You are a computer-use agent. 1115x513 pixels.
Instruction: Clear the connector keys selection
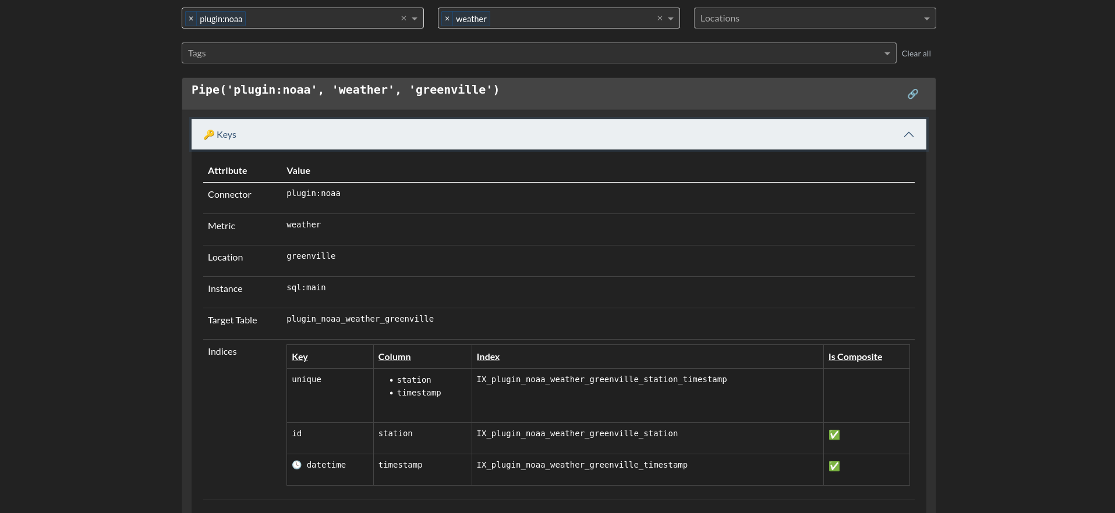403,19
